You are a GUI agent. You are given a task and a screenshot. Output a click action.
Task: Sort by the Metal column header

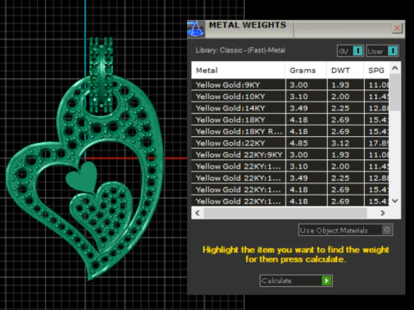point(238,71)
